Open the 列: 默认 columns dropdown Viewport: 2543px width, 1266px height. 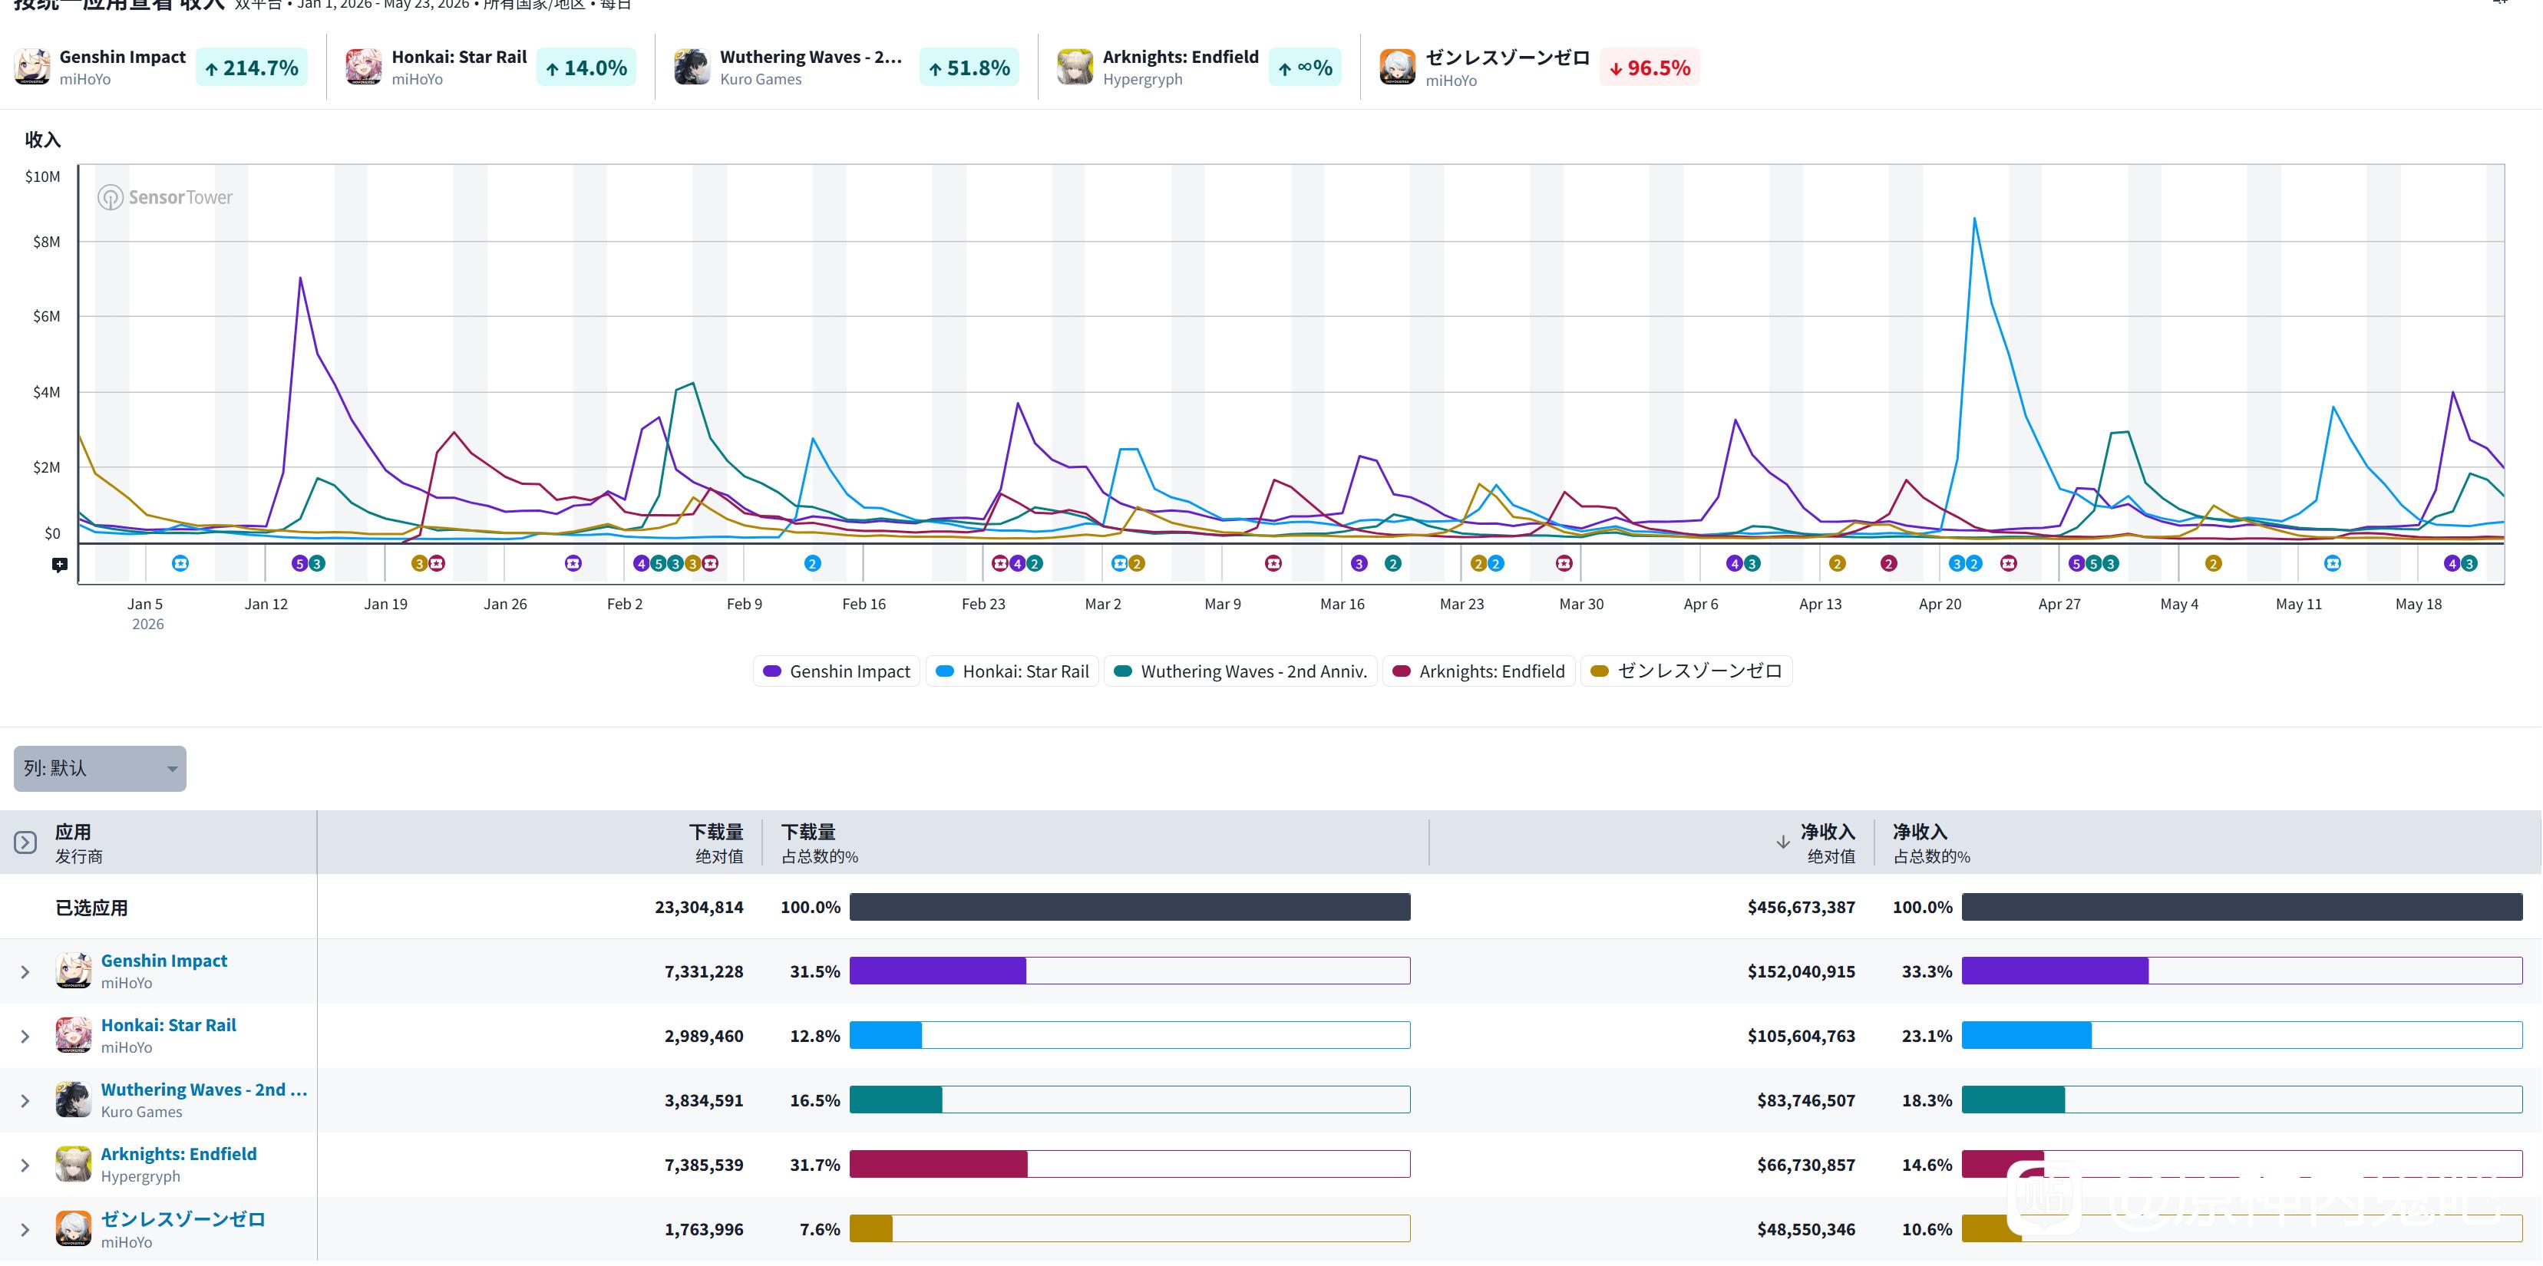point(100,769)
